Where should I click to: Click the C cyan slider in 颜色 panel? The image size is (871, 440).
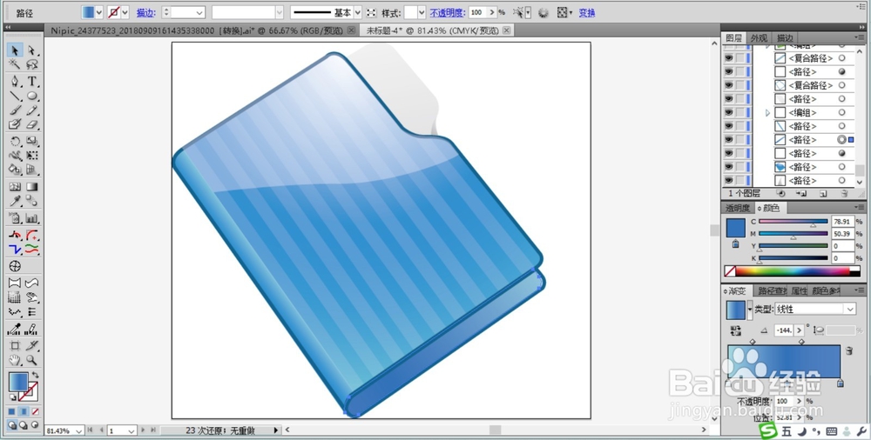793,222
